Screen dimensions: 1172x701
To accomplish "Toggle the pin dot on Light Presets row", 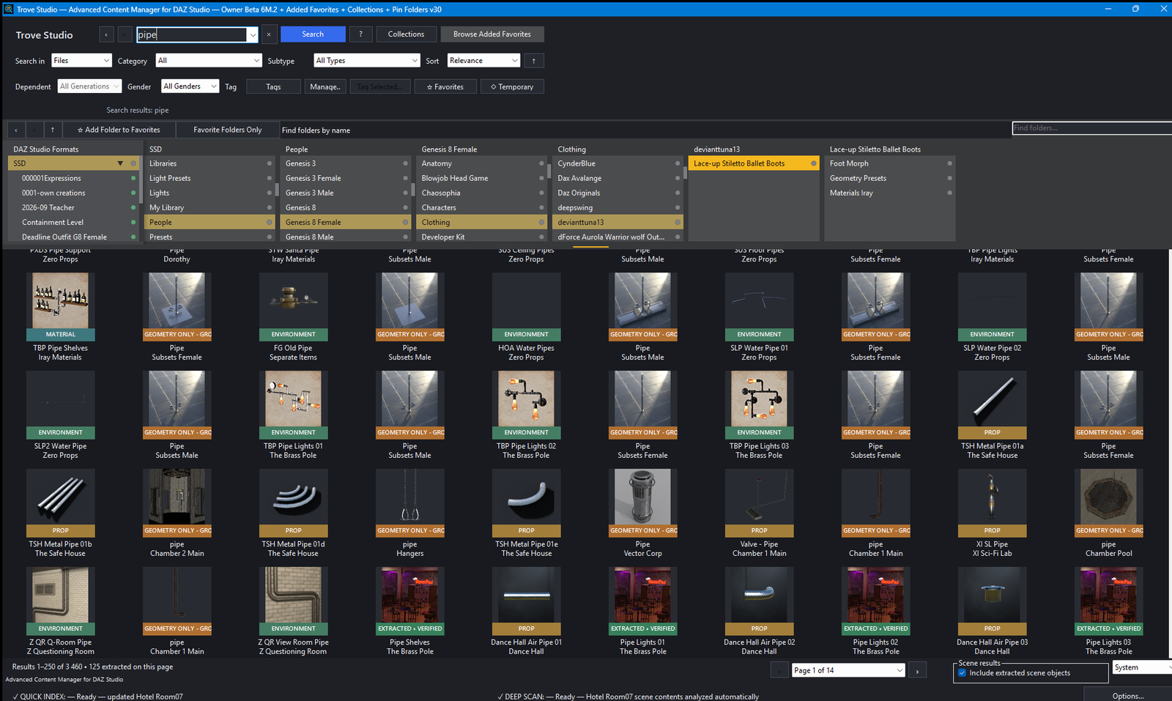I will point(270,178).
